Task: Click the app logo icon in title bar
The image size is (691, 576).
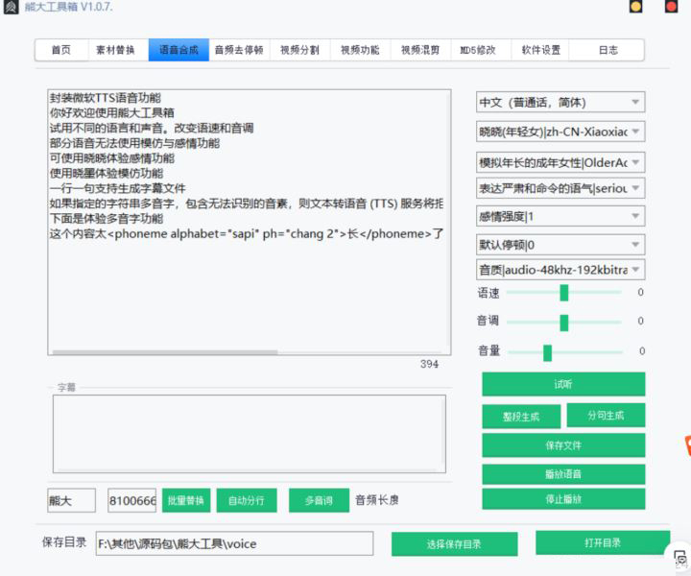Action: (x=11, y=7)
